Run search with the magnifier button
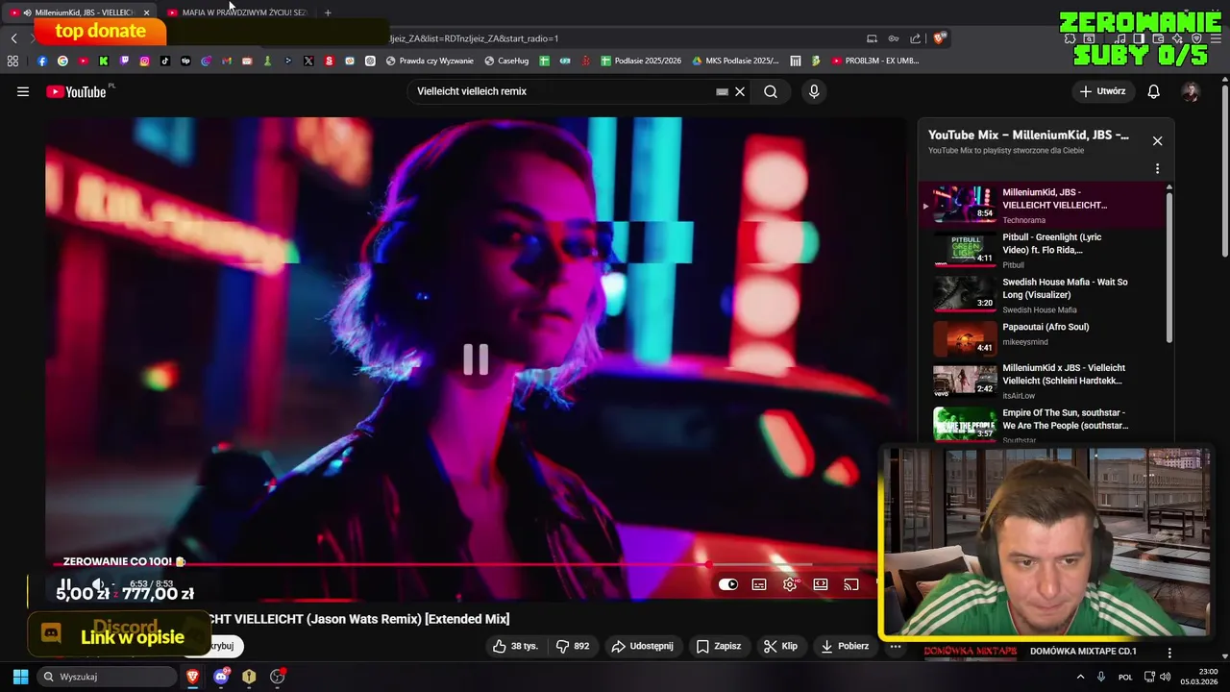This screenshot has width=1230, height=692. tap(771, 91)
